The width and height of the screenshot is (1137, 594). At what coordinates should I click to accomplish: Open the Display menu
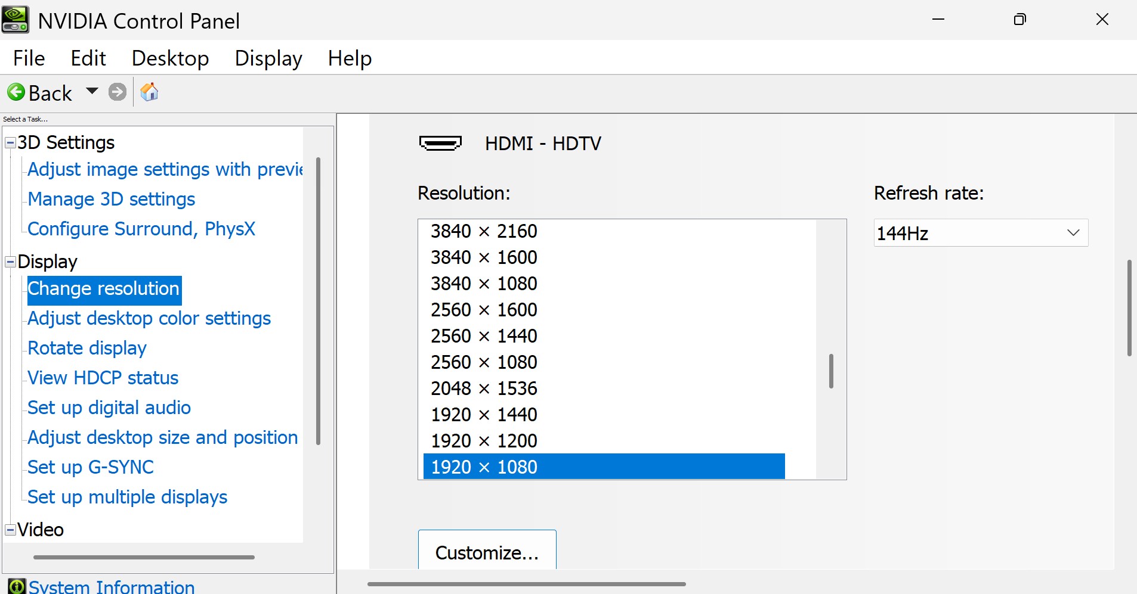click(268, 58)
